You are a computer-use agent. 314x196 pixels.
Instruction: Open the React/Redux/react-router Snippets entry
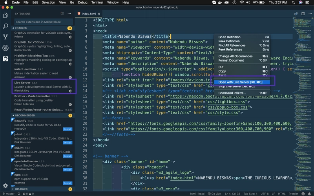click(x=44, y=110)
